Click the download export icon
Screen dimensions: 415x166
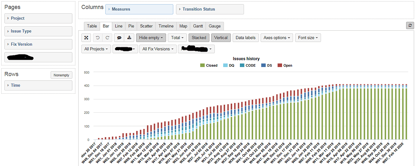[x=129, y=38]
